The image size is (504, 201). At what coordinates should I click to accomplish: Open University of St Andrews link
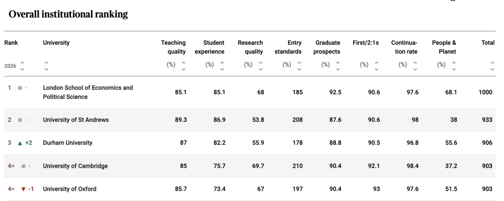76,120
